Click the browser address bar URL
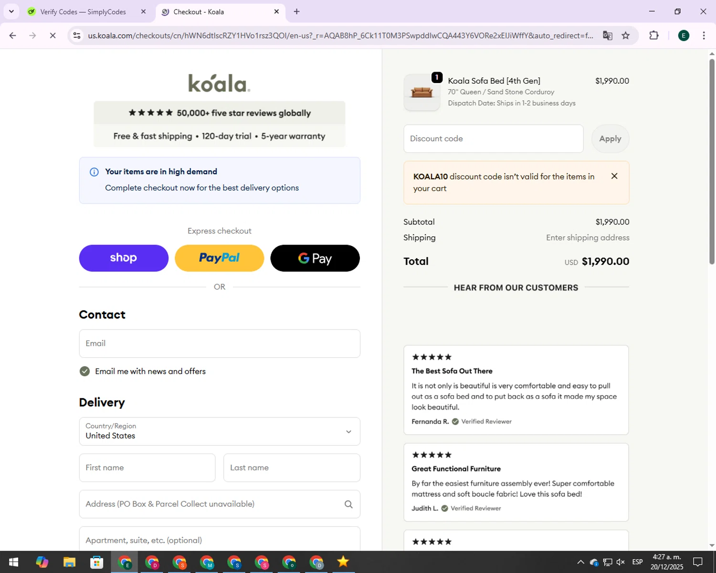Screen dimensions: 716x573 point(340,35)
